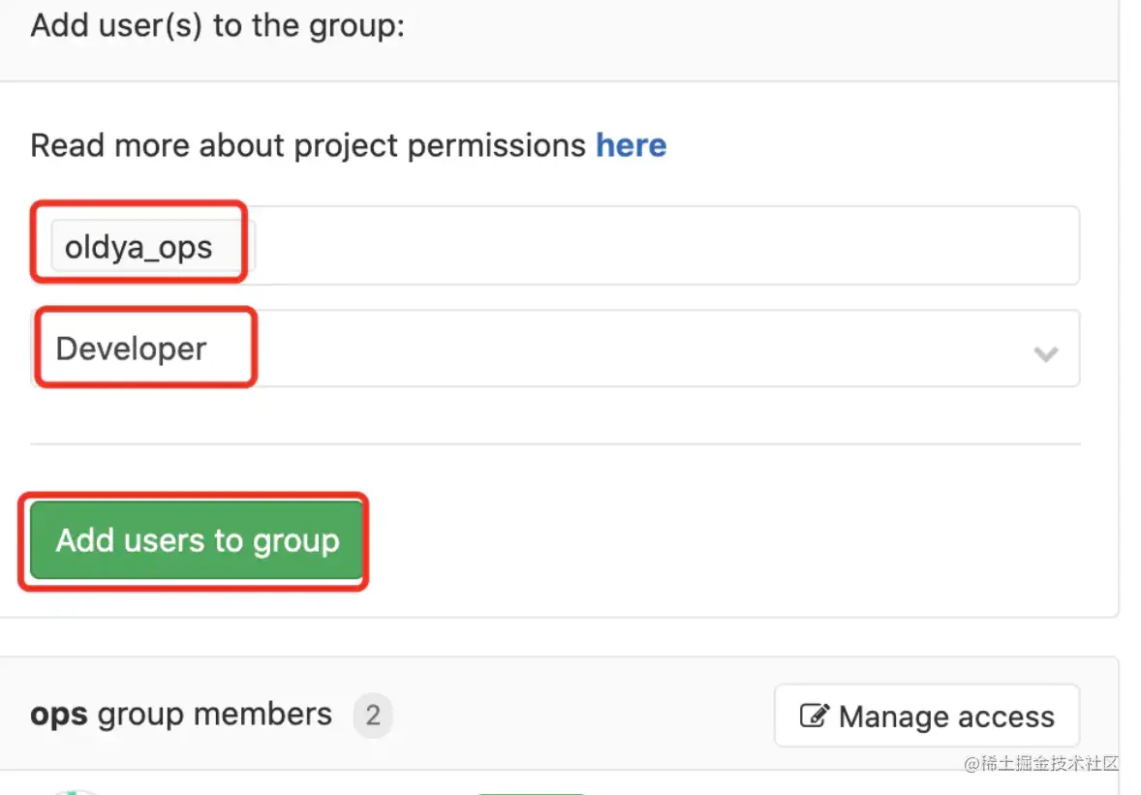Click the Add users to group button

(197, 540)
